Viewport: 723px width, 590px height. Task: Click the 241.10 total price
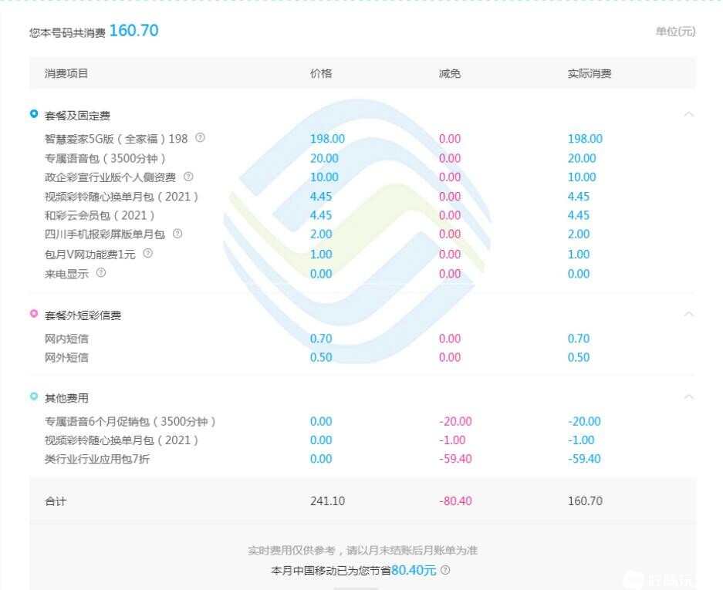tap(327, 501)
